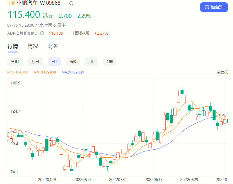Click the 74.1 price axis label

tap(14, 172)
